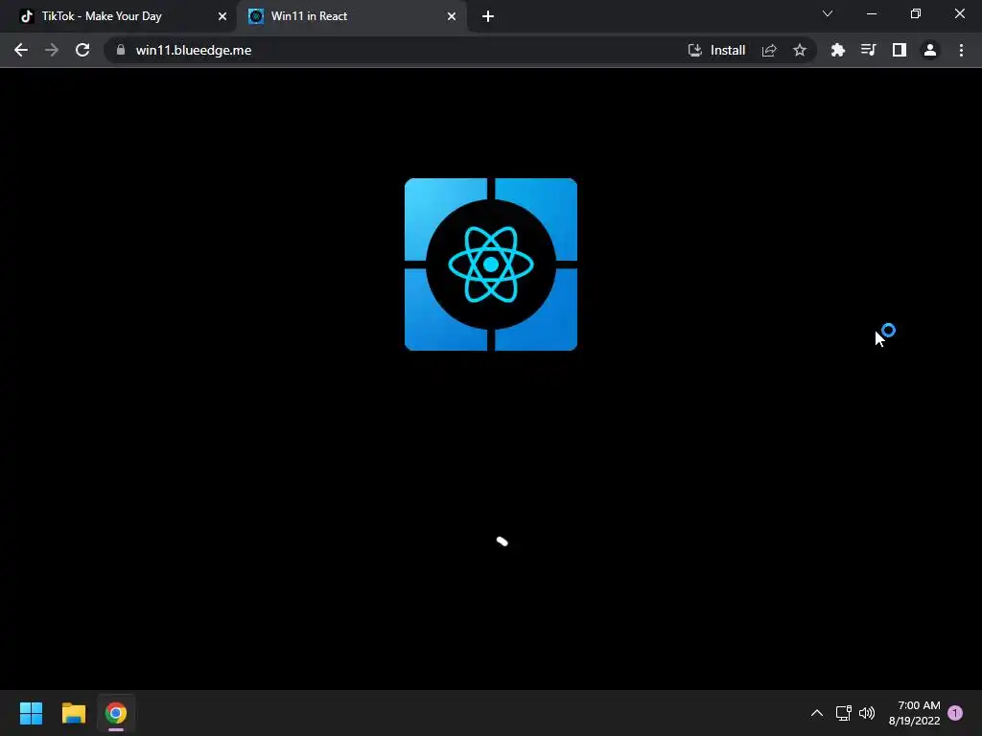The width and height of the screenshot is (982, 736).
Task: Open the Extensions puzzle menu
Action: click(x=838, y=50)
